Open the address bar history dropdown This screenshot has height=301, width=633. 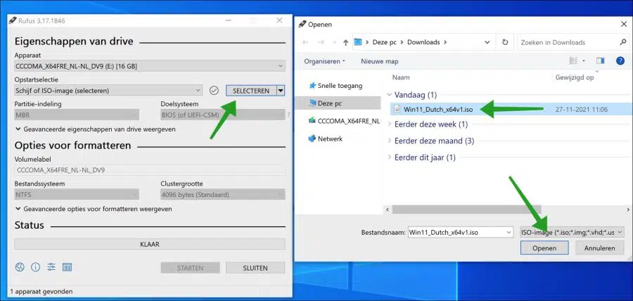487,42
